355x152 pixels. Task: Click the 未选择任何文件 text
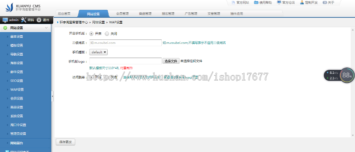191,61
